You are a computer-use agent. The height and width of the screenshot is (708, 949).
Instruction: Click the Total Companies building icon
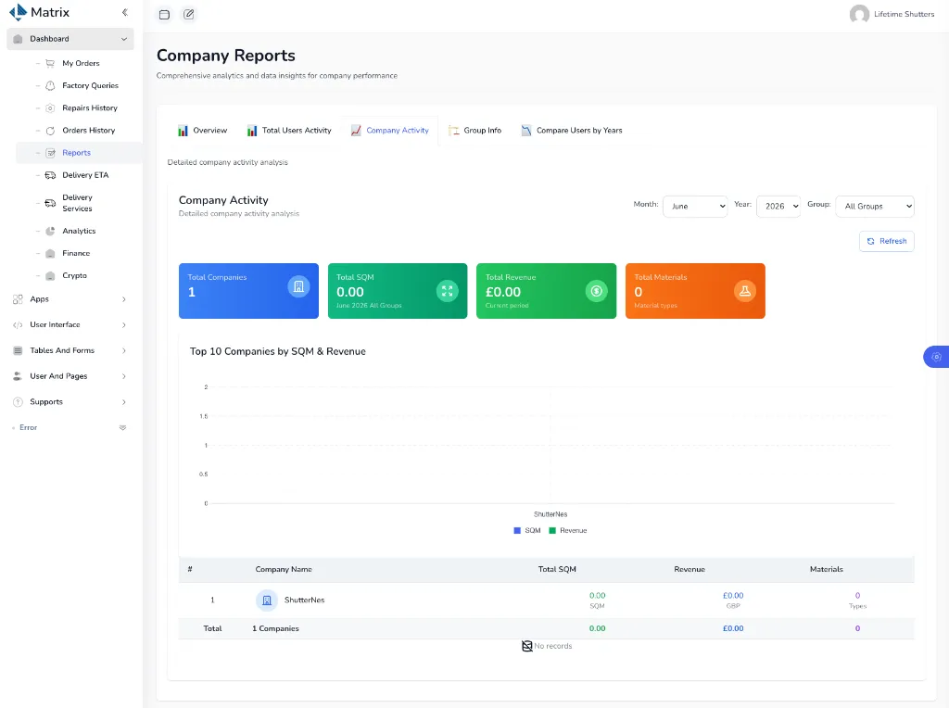click(298, 287)
